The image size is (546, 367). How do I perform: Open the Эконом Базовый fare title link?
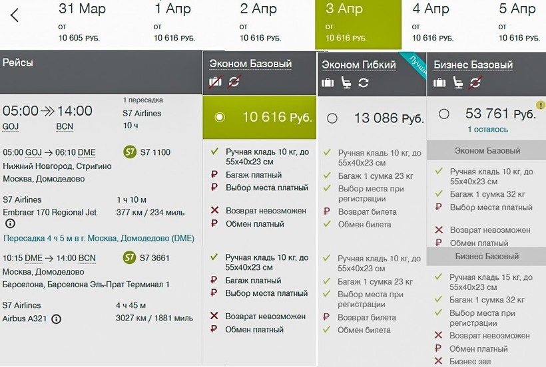[x=250, y=64]
